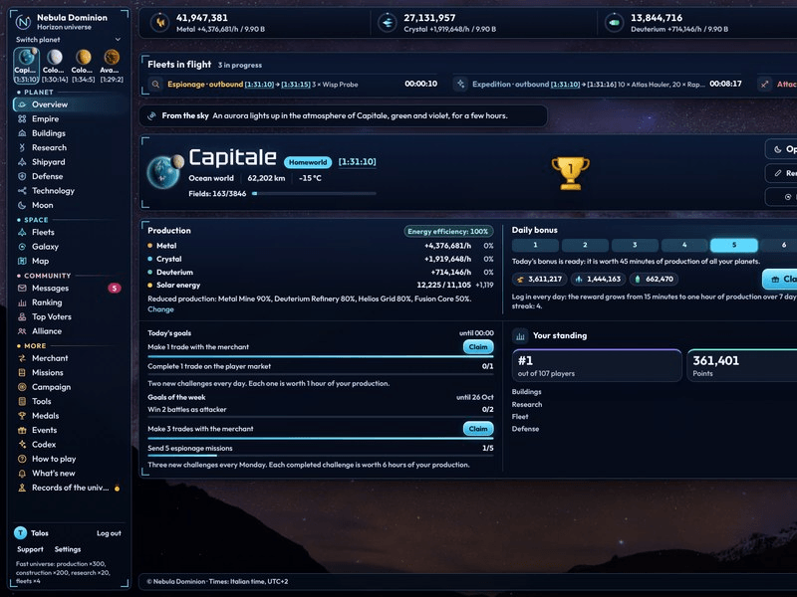Image resolution: width=797 pixels, height=597 pixels.
Task: Open Campaign via its sidebar icon
Action: click(x=22, y=387)
